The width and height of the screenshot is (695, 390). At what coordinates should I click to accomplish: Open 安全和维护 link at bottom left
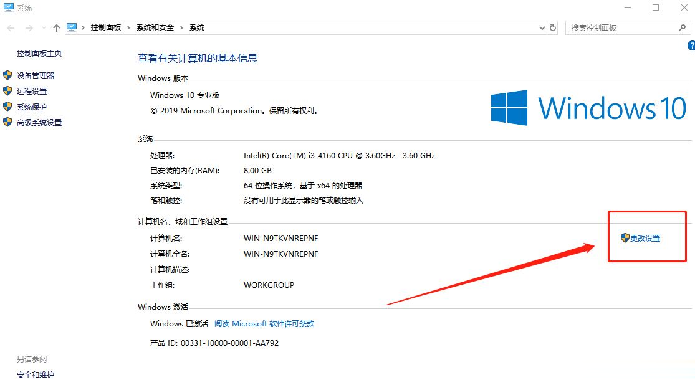pyautogui.click(x=36, y=375)
